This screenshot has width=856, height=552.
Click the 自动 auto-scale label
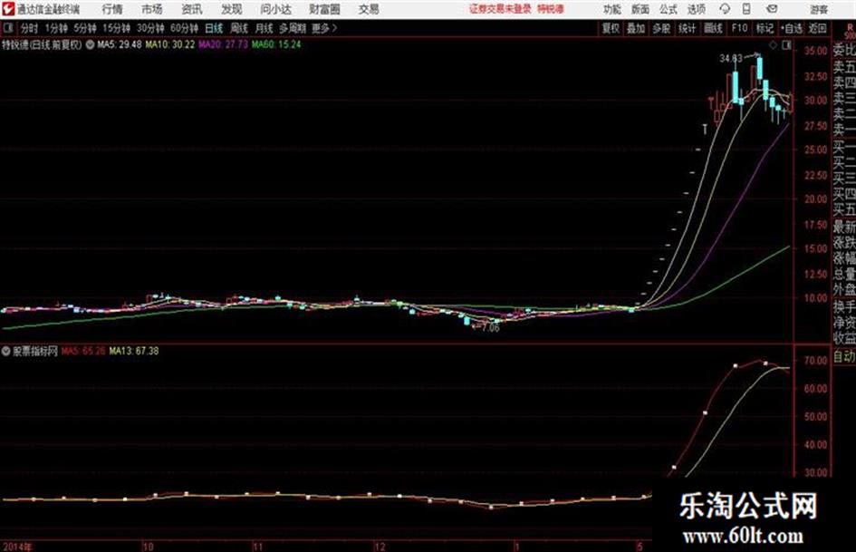tap(844, 357)
